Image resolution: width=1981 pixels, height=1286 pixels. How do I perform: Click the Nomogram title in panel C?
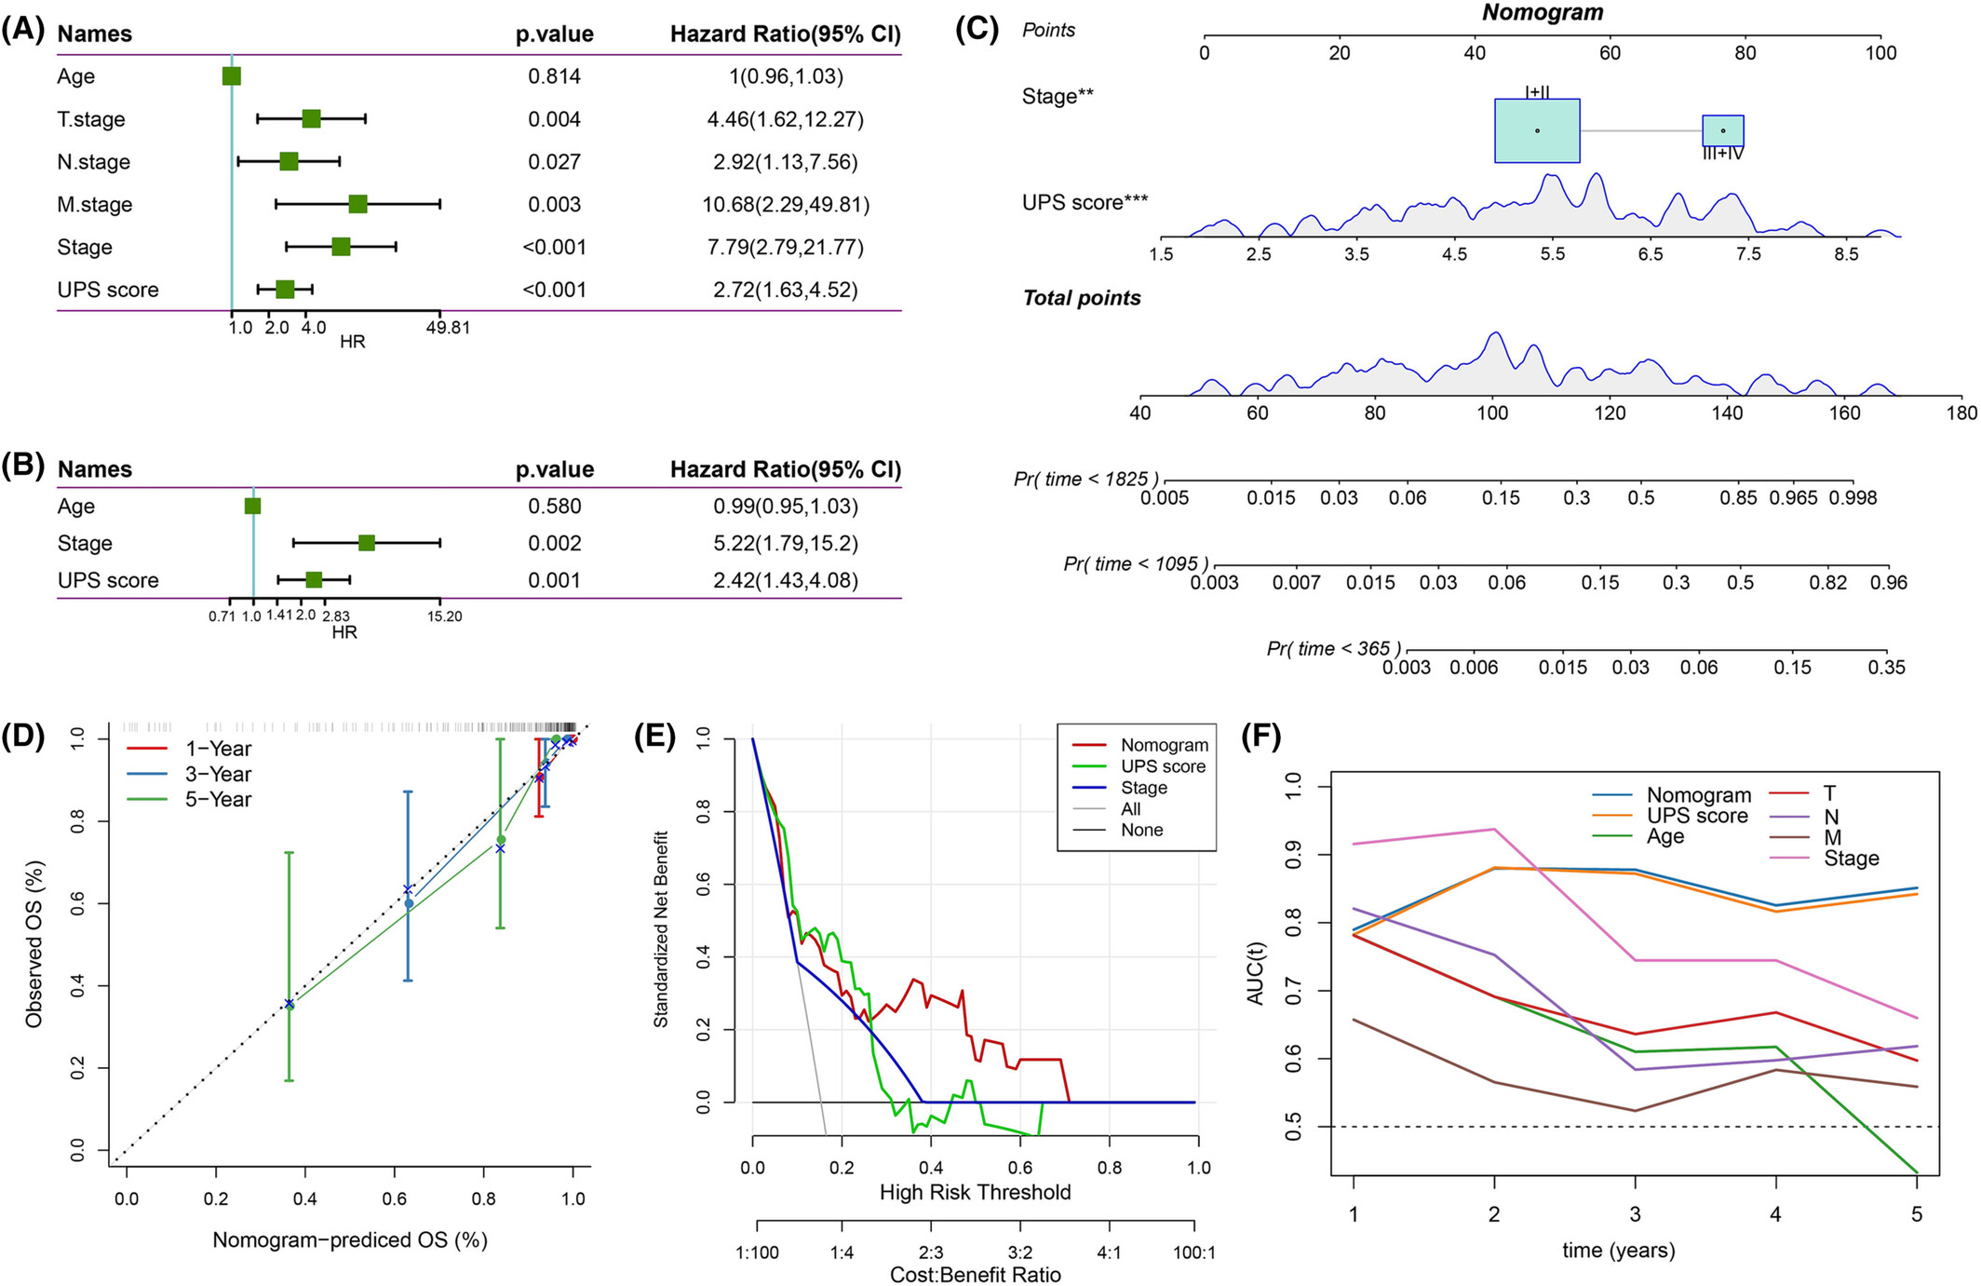pyautogui.click(x=1543, y=12)
